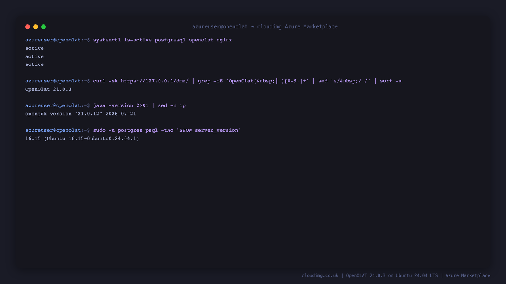
Task: Click the yellow minimize window dot
Action: 36,27
